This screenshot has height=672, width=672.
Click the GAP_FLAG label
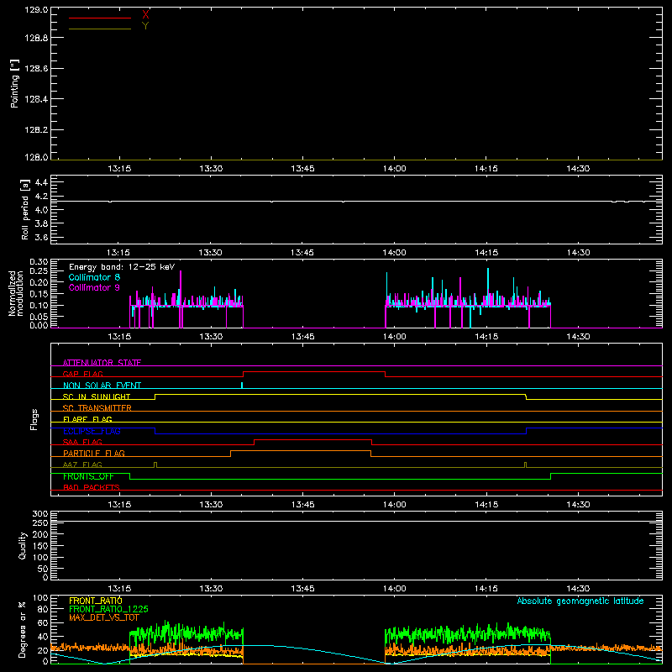pyautogui.click(x=82, y=374)
